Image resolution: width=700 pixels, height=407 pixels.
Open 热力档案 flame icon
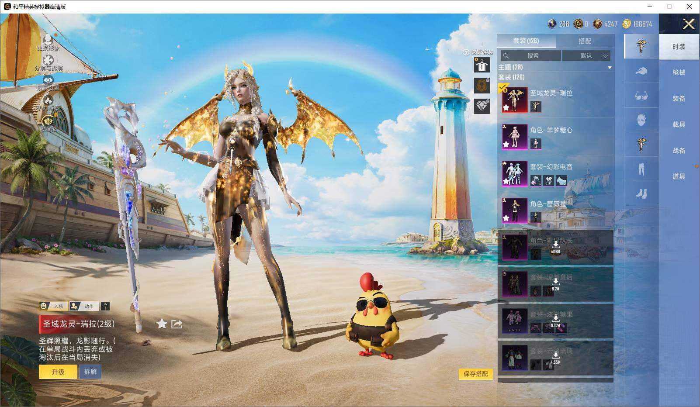48,100
